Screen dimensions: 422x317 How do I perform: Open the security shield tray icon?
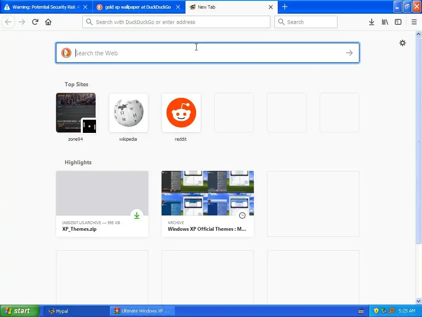[x=376, y=311]
